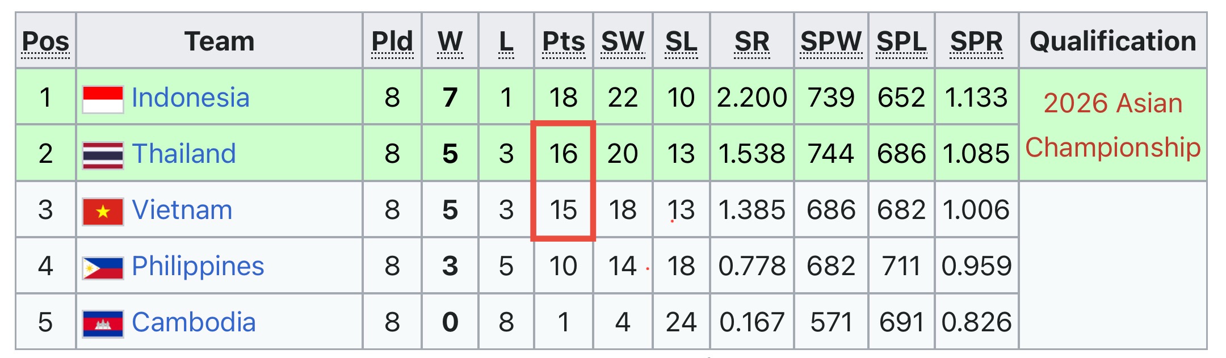Image resolution: width=1226 pixels, height=358 pixels.
Task: Select Thailand's highlighted 16 points cell
Action: pyautogui.click(x=564, y=153)
